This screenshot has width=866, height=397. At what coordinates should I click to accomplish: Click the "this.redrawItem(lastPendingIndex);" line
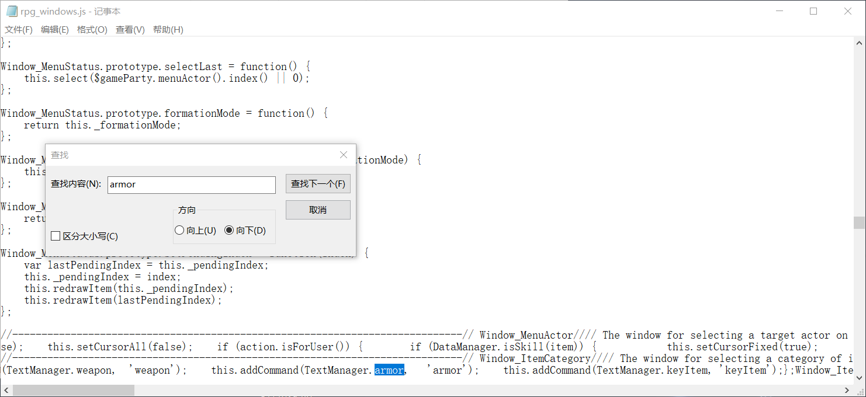123,300
